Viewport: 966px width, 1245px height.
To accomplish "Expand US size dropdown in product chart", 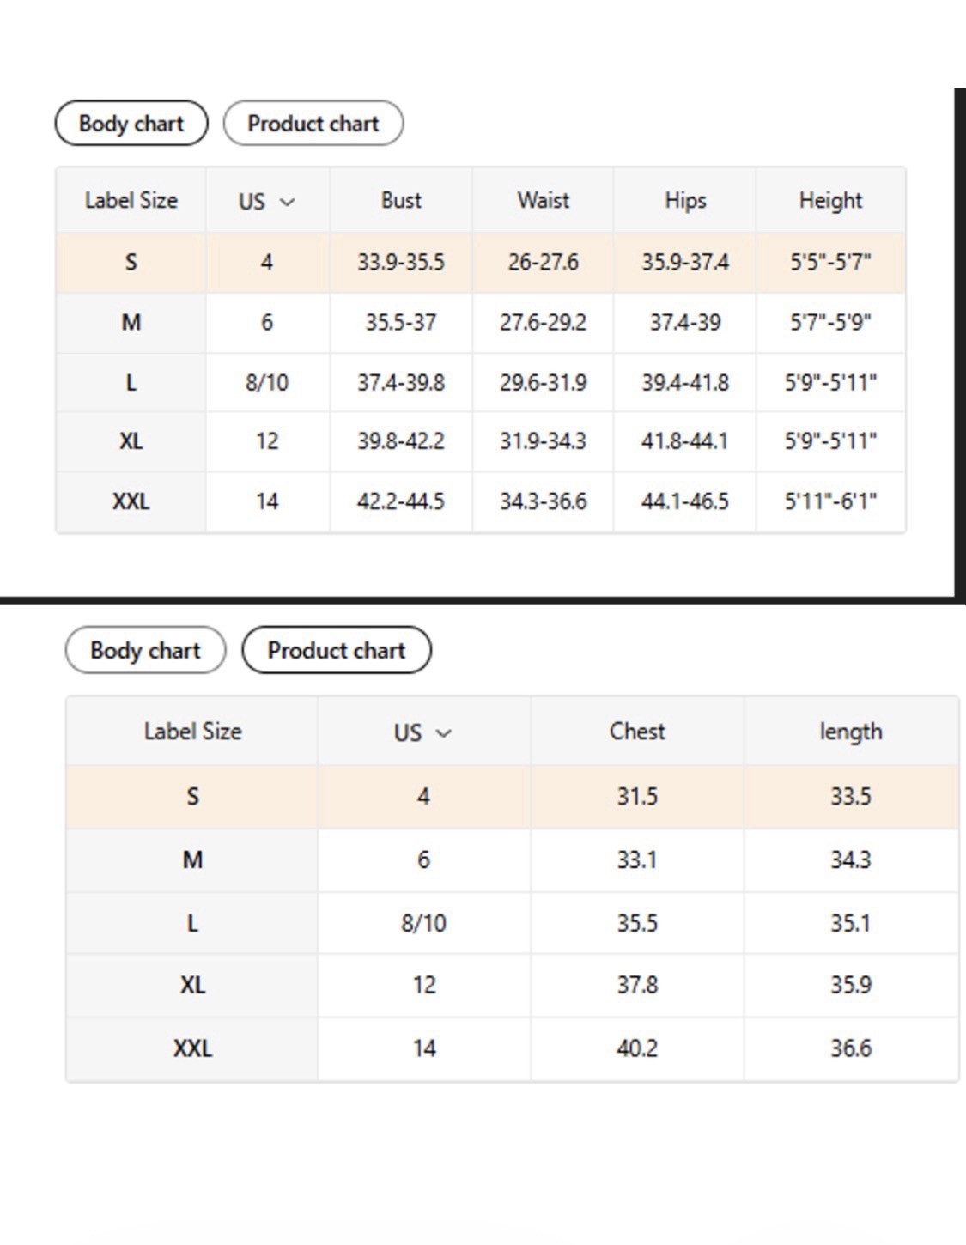I will (x=423, y=732).
